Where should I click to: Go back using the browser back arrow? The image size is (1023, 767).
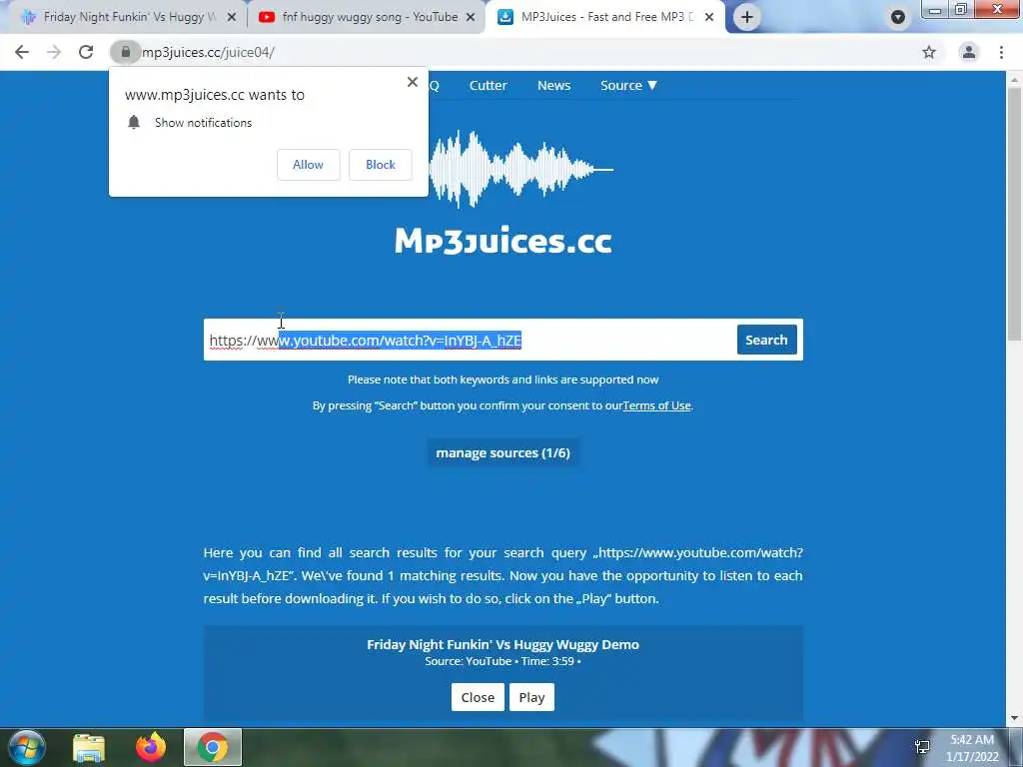22,52
